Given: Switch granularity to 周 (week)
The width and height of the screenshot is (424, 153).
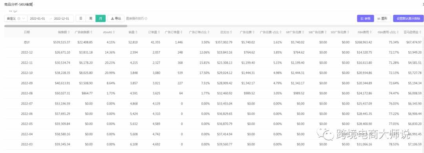Looking at the screenshot, I should [91, 18].
